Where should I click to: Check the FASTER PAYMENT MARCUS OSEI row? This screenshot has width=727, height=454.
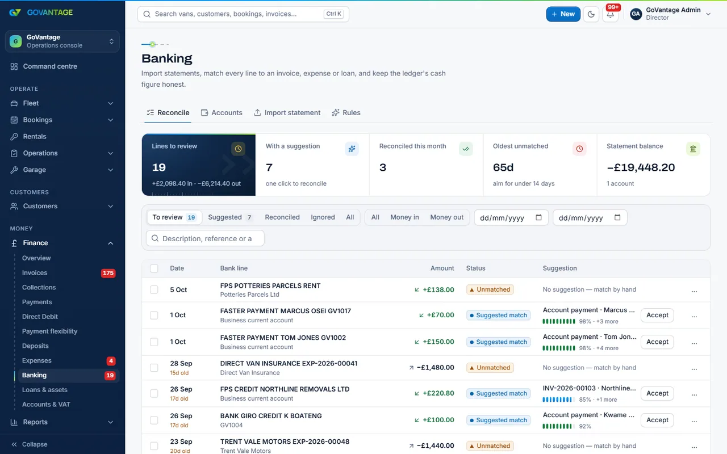pyautogui.click(x=154, y=316)
